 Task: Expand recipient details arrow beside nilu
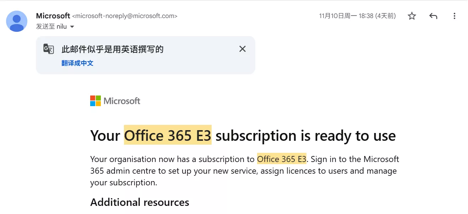coord(72,27)
